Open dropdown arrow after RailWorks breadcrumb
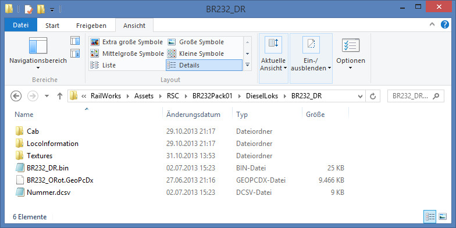The width and height of the screenshot is (456, 228). click(128, 97)
